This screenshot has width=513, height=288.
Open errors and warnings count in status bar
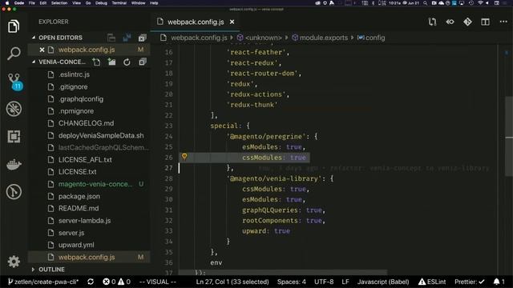pos(116,282)
